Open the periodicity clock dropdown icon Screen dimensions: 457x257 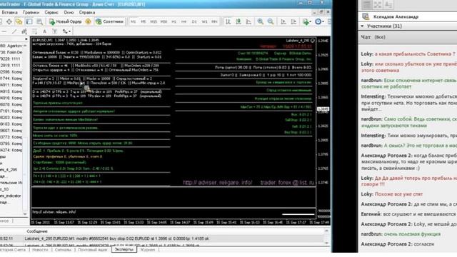(319, 21)
